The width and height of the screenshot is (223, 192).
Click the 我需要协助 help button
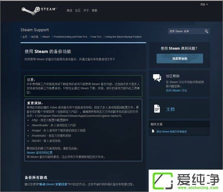pos(180,59)
